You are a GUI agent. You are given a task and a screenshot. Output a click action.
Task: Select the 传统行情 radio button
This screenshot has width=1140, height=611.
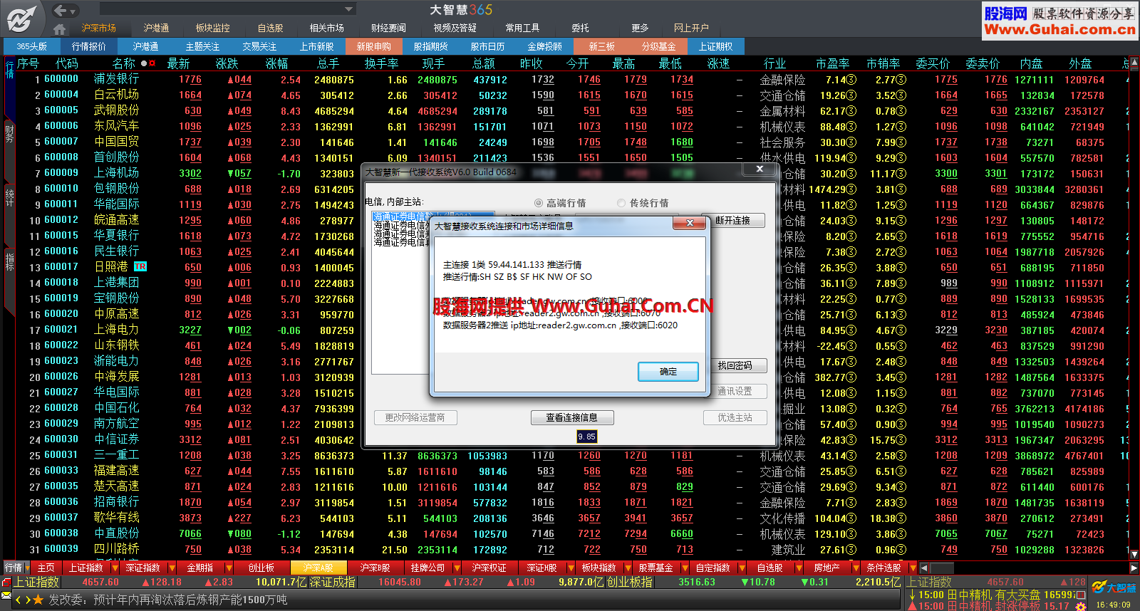coord(621,203)
